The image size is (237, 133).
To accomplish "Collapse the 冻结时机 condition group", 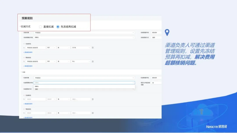I will click(x=24, y=44).
